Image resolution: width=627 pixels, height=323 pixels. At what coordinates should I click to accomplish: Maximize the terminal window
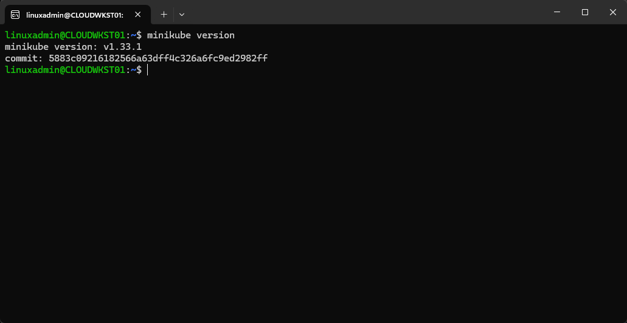point(585,12)
